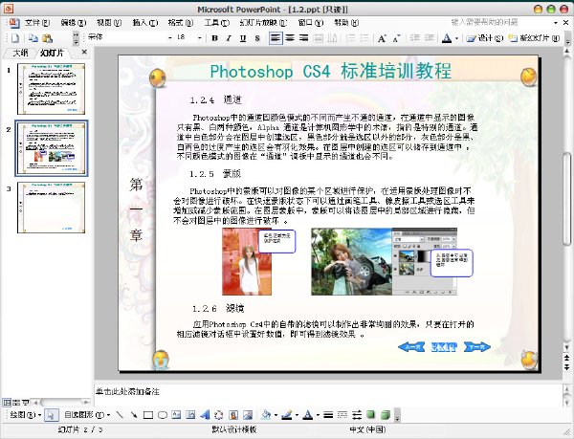Switch to 大纲 (Outline) tab
The width and height of the screenshot is (574, 439).
(x=20, y=53)
